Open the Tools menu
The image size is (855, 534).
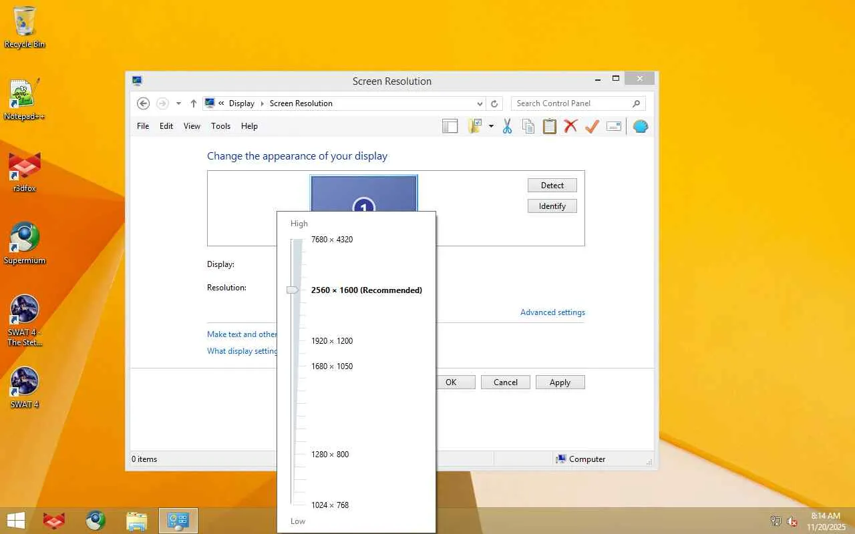(x=220, y=126)
